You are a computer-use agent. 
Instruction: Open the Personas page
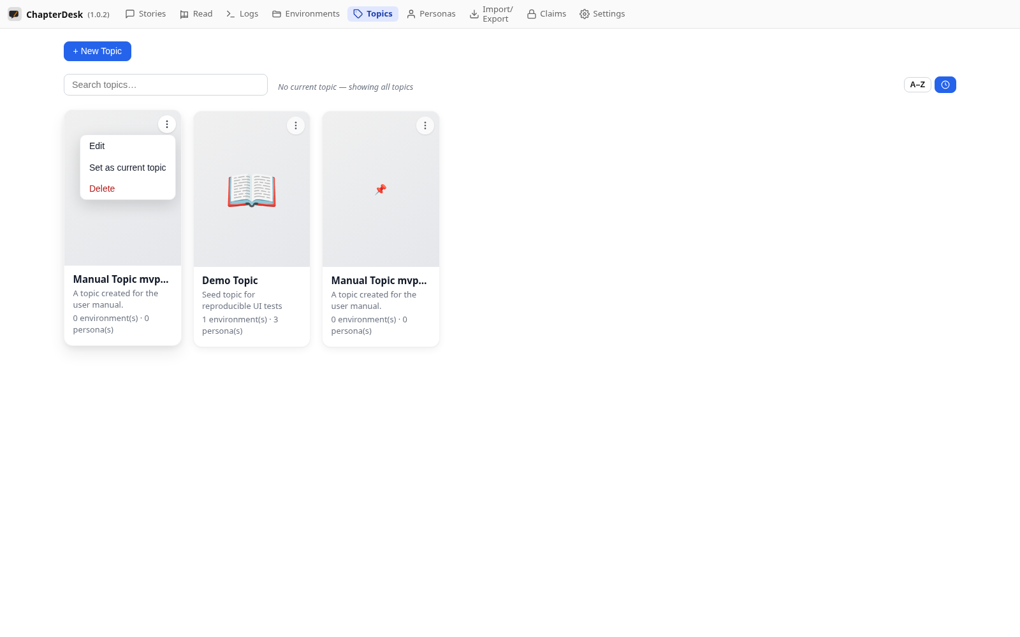(x=431, y=14)
